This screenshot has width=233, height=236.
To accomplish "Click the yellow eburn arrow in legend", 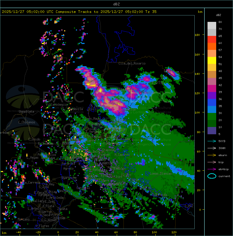I will pyautogui.click(x=212, y=155).
